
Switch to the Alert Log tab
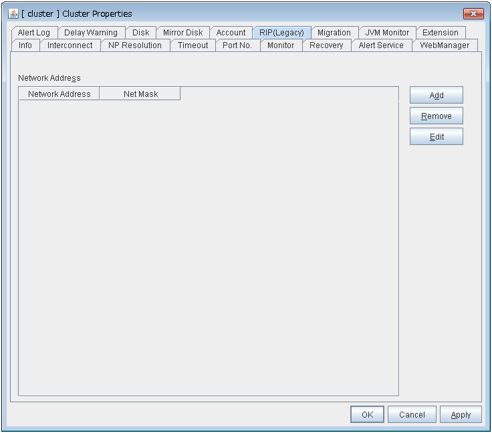coord(33,33)
